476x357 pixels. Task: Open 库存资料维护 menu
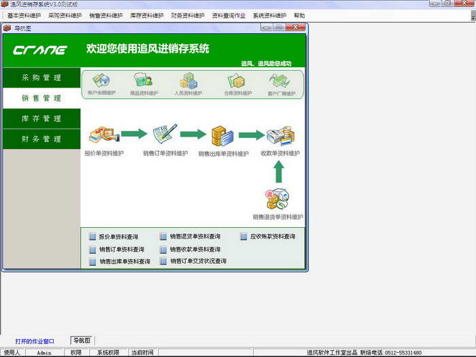147,16
